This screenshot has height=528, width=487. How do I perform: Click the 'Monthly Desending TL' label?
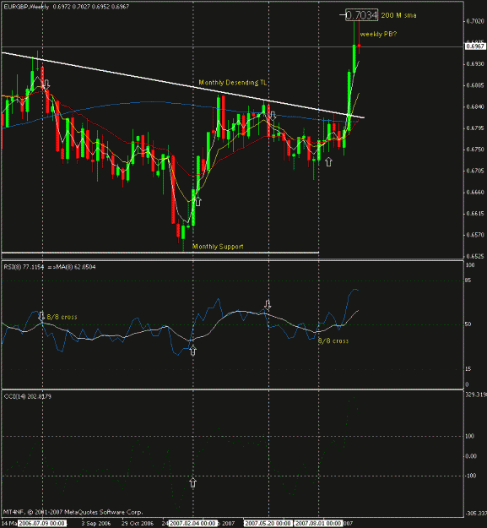(x=233, y=83)
